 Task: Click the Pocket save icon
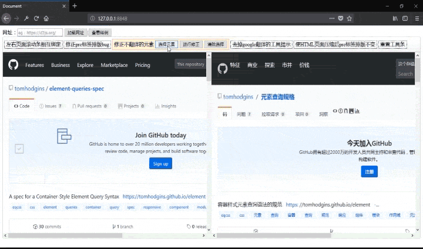(341, 18)
